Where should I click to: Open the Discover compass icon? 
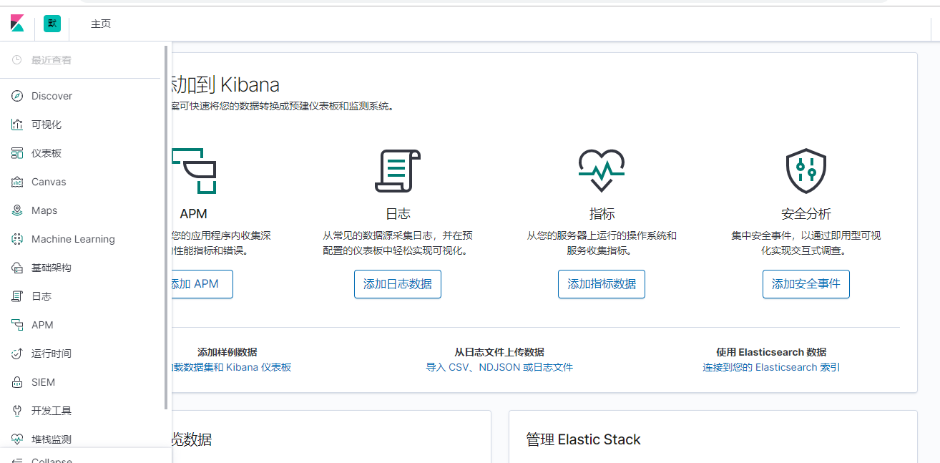tap(17, 96)
